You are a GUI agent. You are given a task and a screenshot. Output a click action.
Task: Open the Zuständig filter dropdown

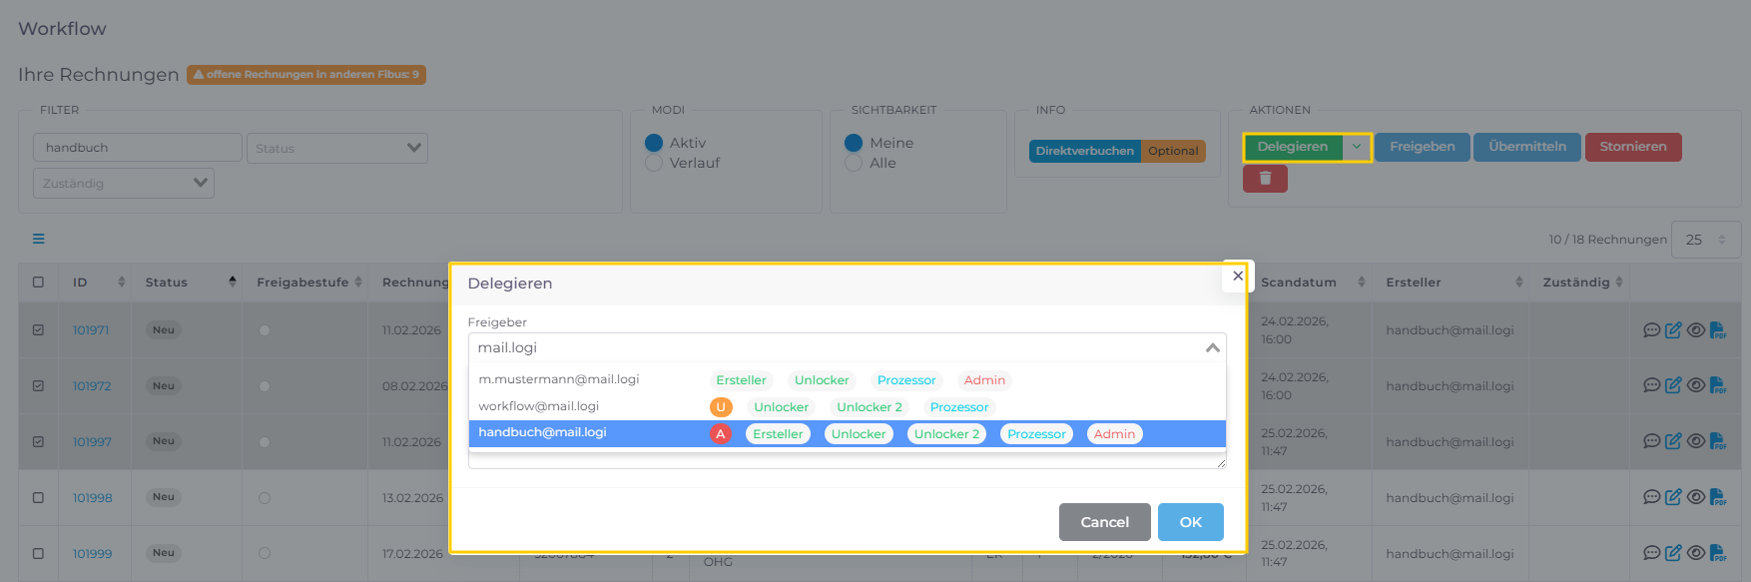124,183
